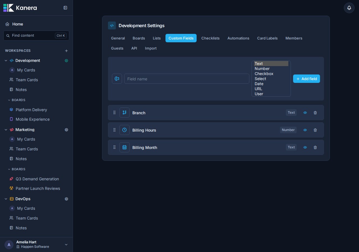Open the Amelia Hart account menu chevron

tap(66, 244)
